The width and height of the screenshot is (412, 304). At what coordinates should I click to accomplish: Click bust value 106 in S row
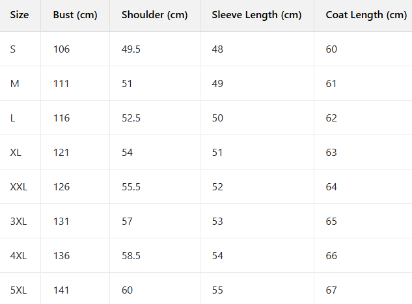[61, 49]
